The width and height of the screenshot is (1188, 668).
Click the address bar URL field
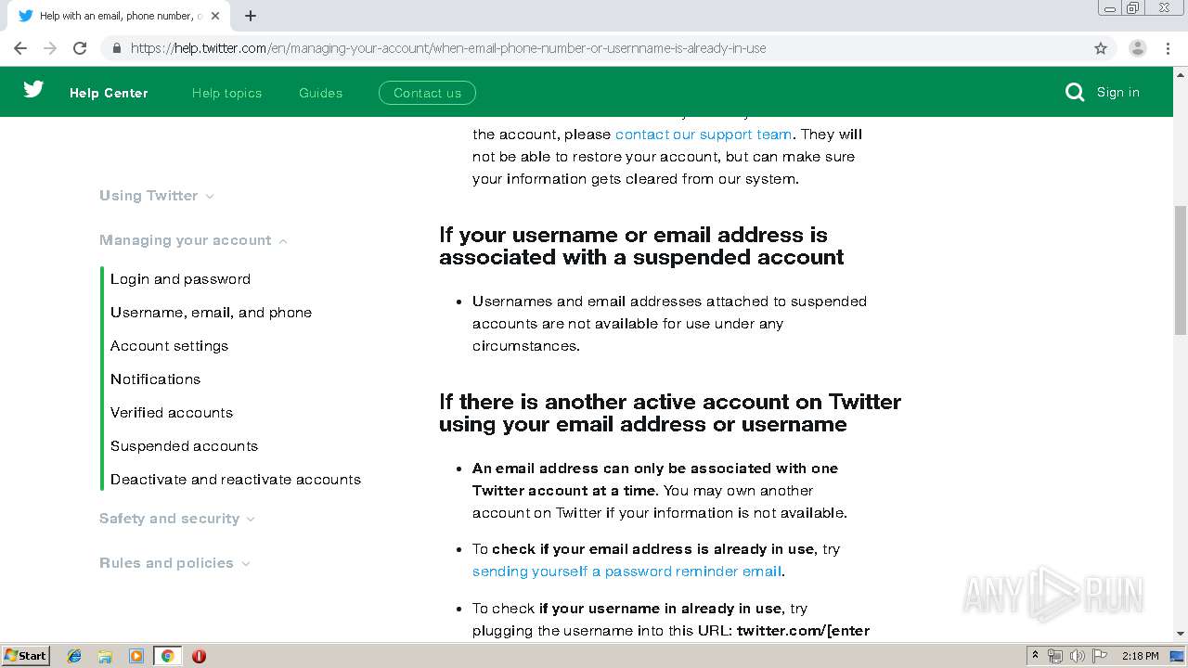[594, 48]
